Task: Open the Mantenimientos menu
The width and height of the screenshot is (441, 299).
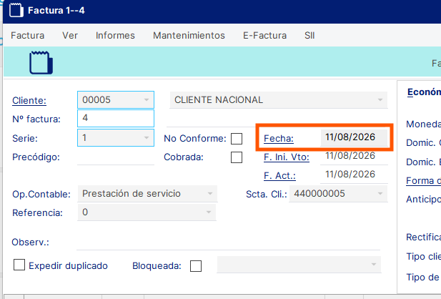Action: click(189, 36)
